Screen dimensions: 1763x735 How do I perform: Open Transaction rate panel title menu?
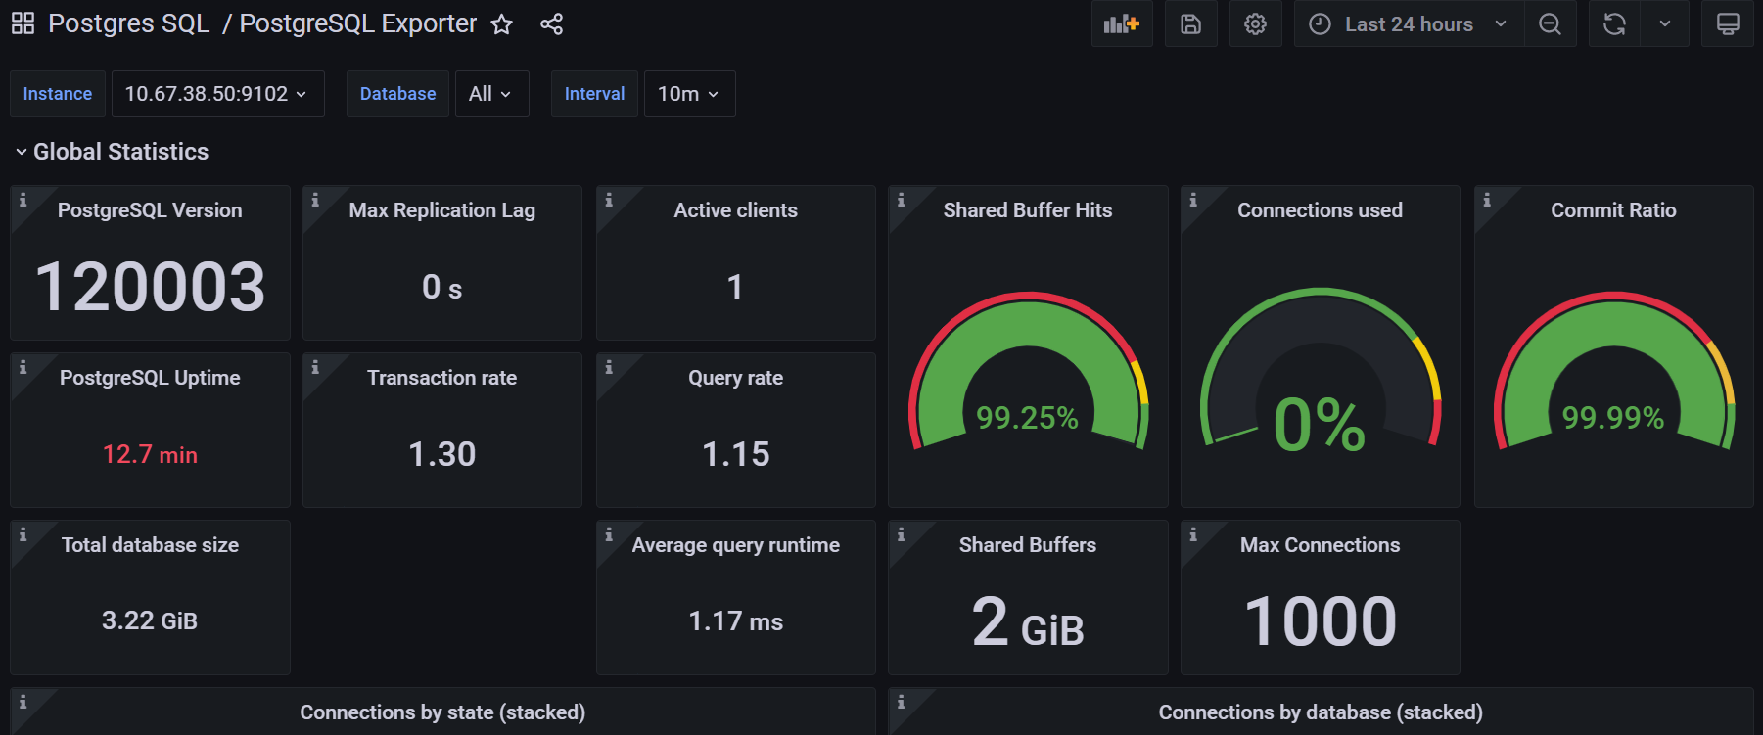tap(442, 378)
